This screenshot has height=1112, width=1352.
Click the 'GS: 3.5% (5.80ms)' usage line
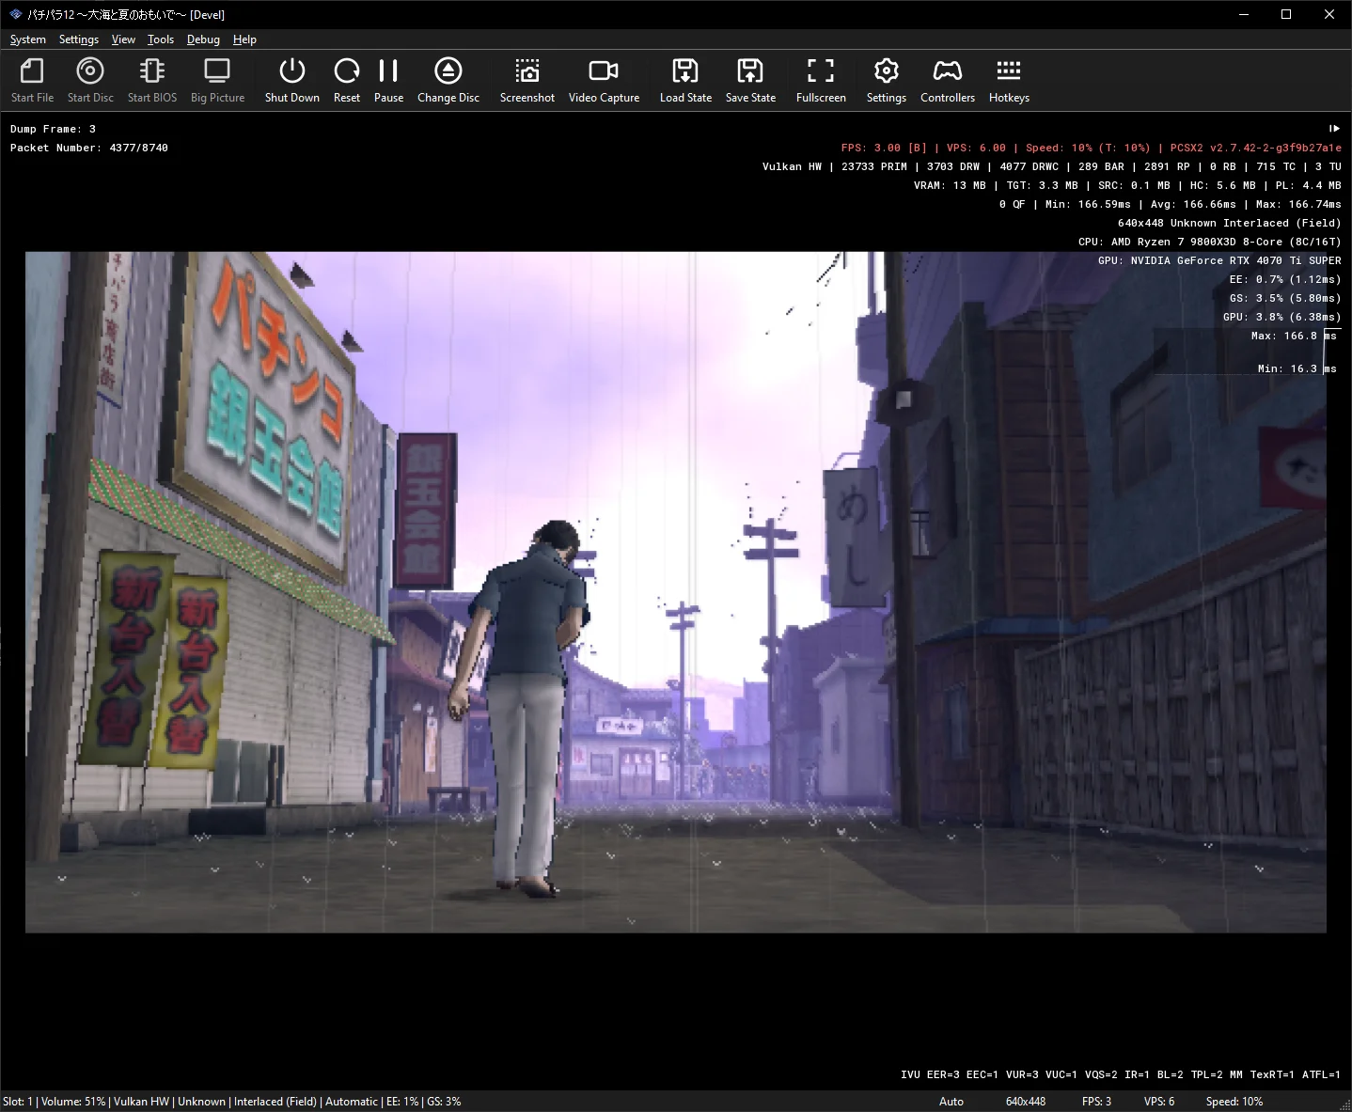coord(1285,298)
